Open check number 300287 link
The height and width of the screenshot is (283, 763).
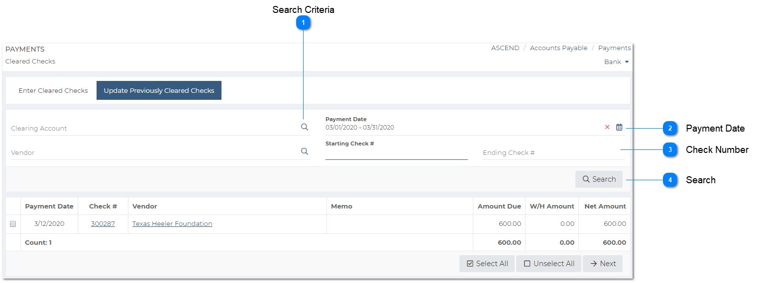pos(103,224)
